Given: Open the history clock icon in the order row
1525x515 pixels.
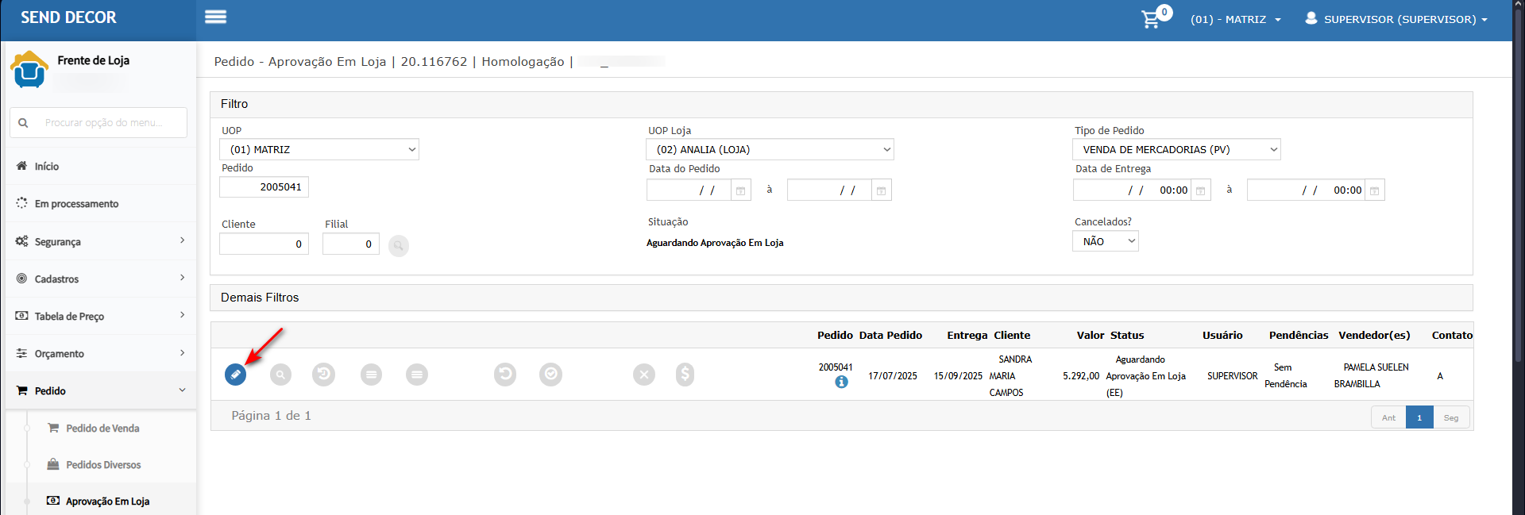Looking at the screenshot, I should [323, 374].
